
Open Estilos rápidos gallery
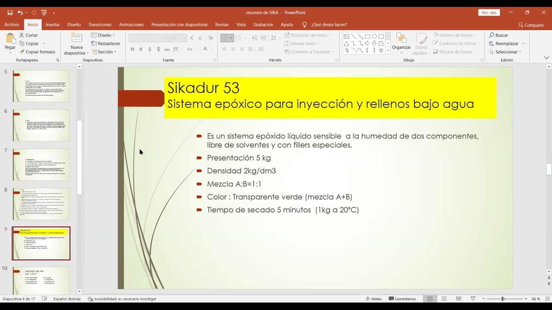tap(421, 44)
